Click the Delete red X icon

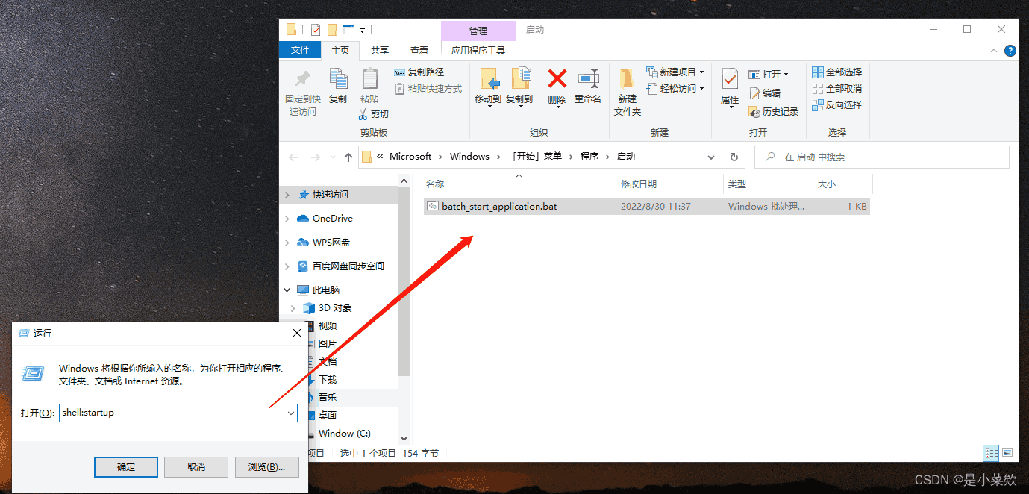tap(557, 79)
